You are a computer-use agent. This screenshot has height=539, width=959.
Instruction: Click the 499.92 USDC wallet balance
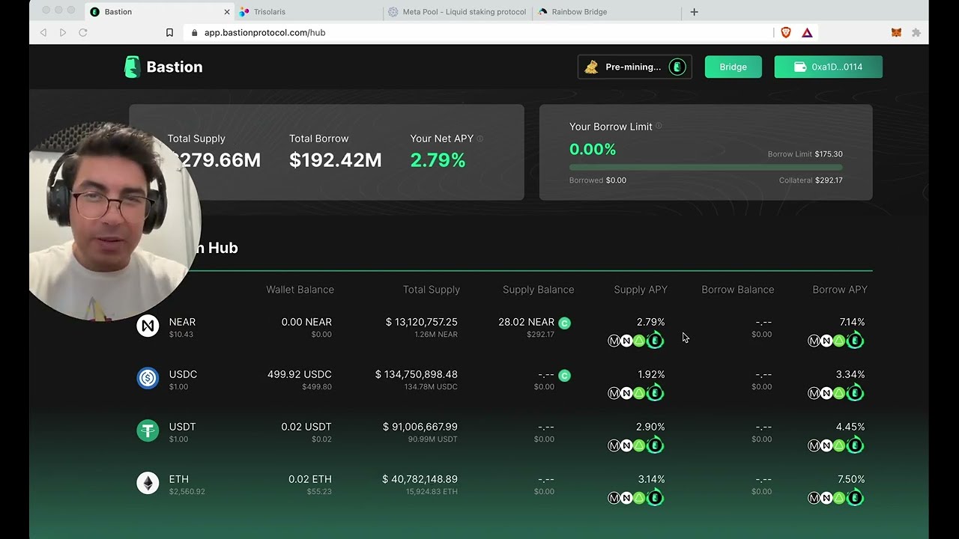coord(299,374)
